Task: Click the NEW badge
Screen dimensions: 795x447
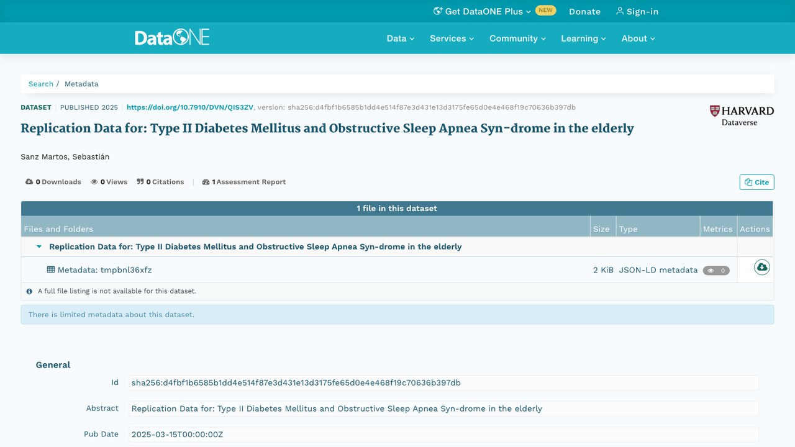Action: click(x=545, y=11)
